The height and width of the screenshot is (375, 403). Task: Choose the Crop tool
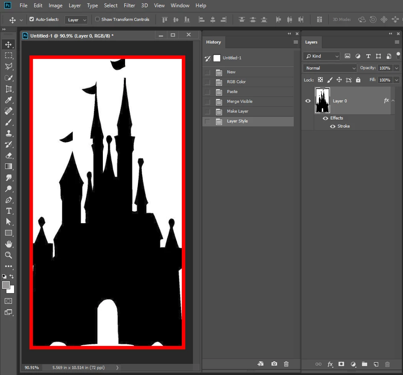tap(9, 89)
